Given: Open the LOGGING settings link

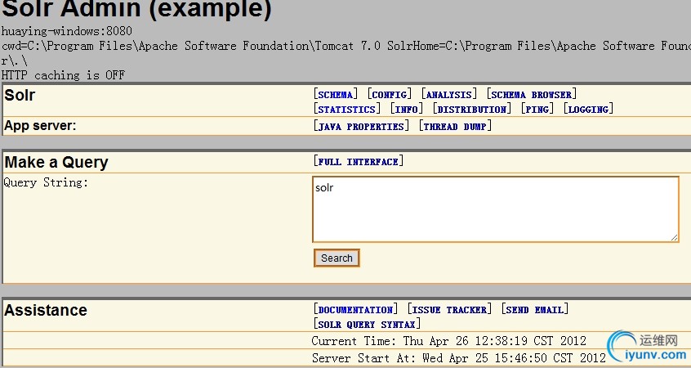Looking at the screenshot, I should tap(588, 109).
